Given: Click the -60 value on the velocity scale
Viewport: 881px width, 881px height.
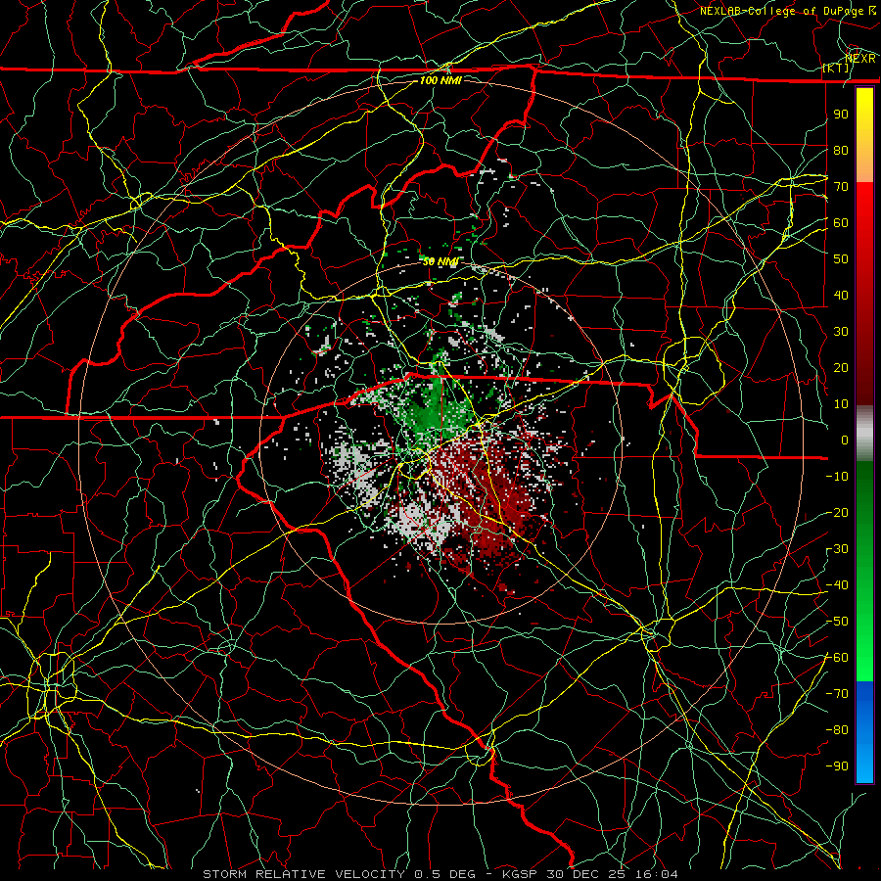Looking at the screenshot, I should point(838,658).
